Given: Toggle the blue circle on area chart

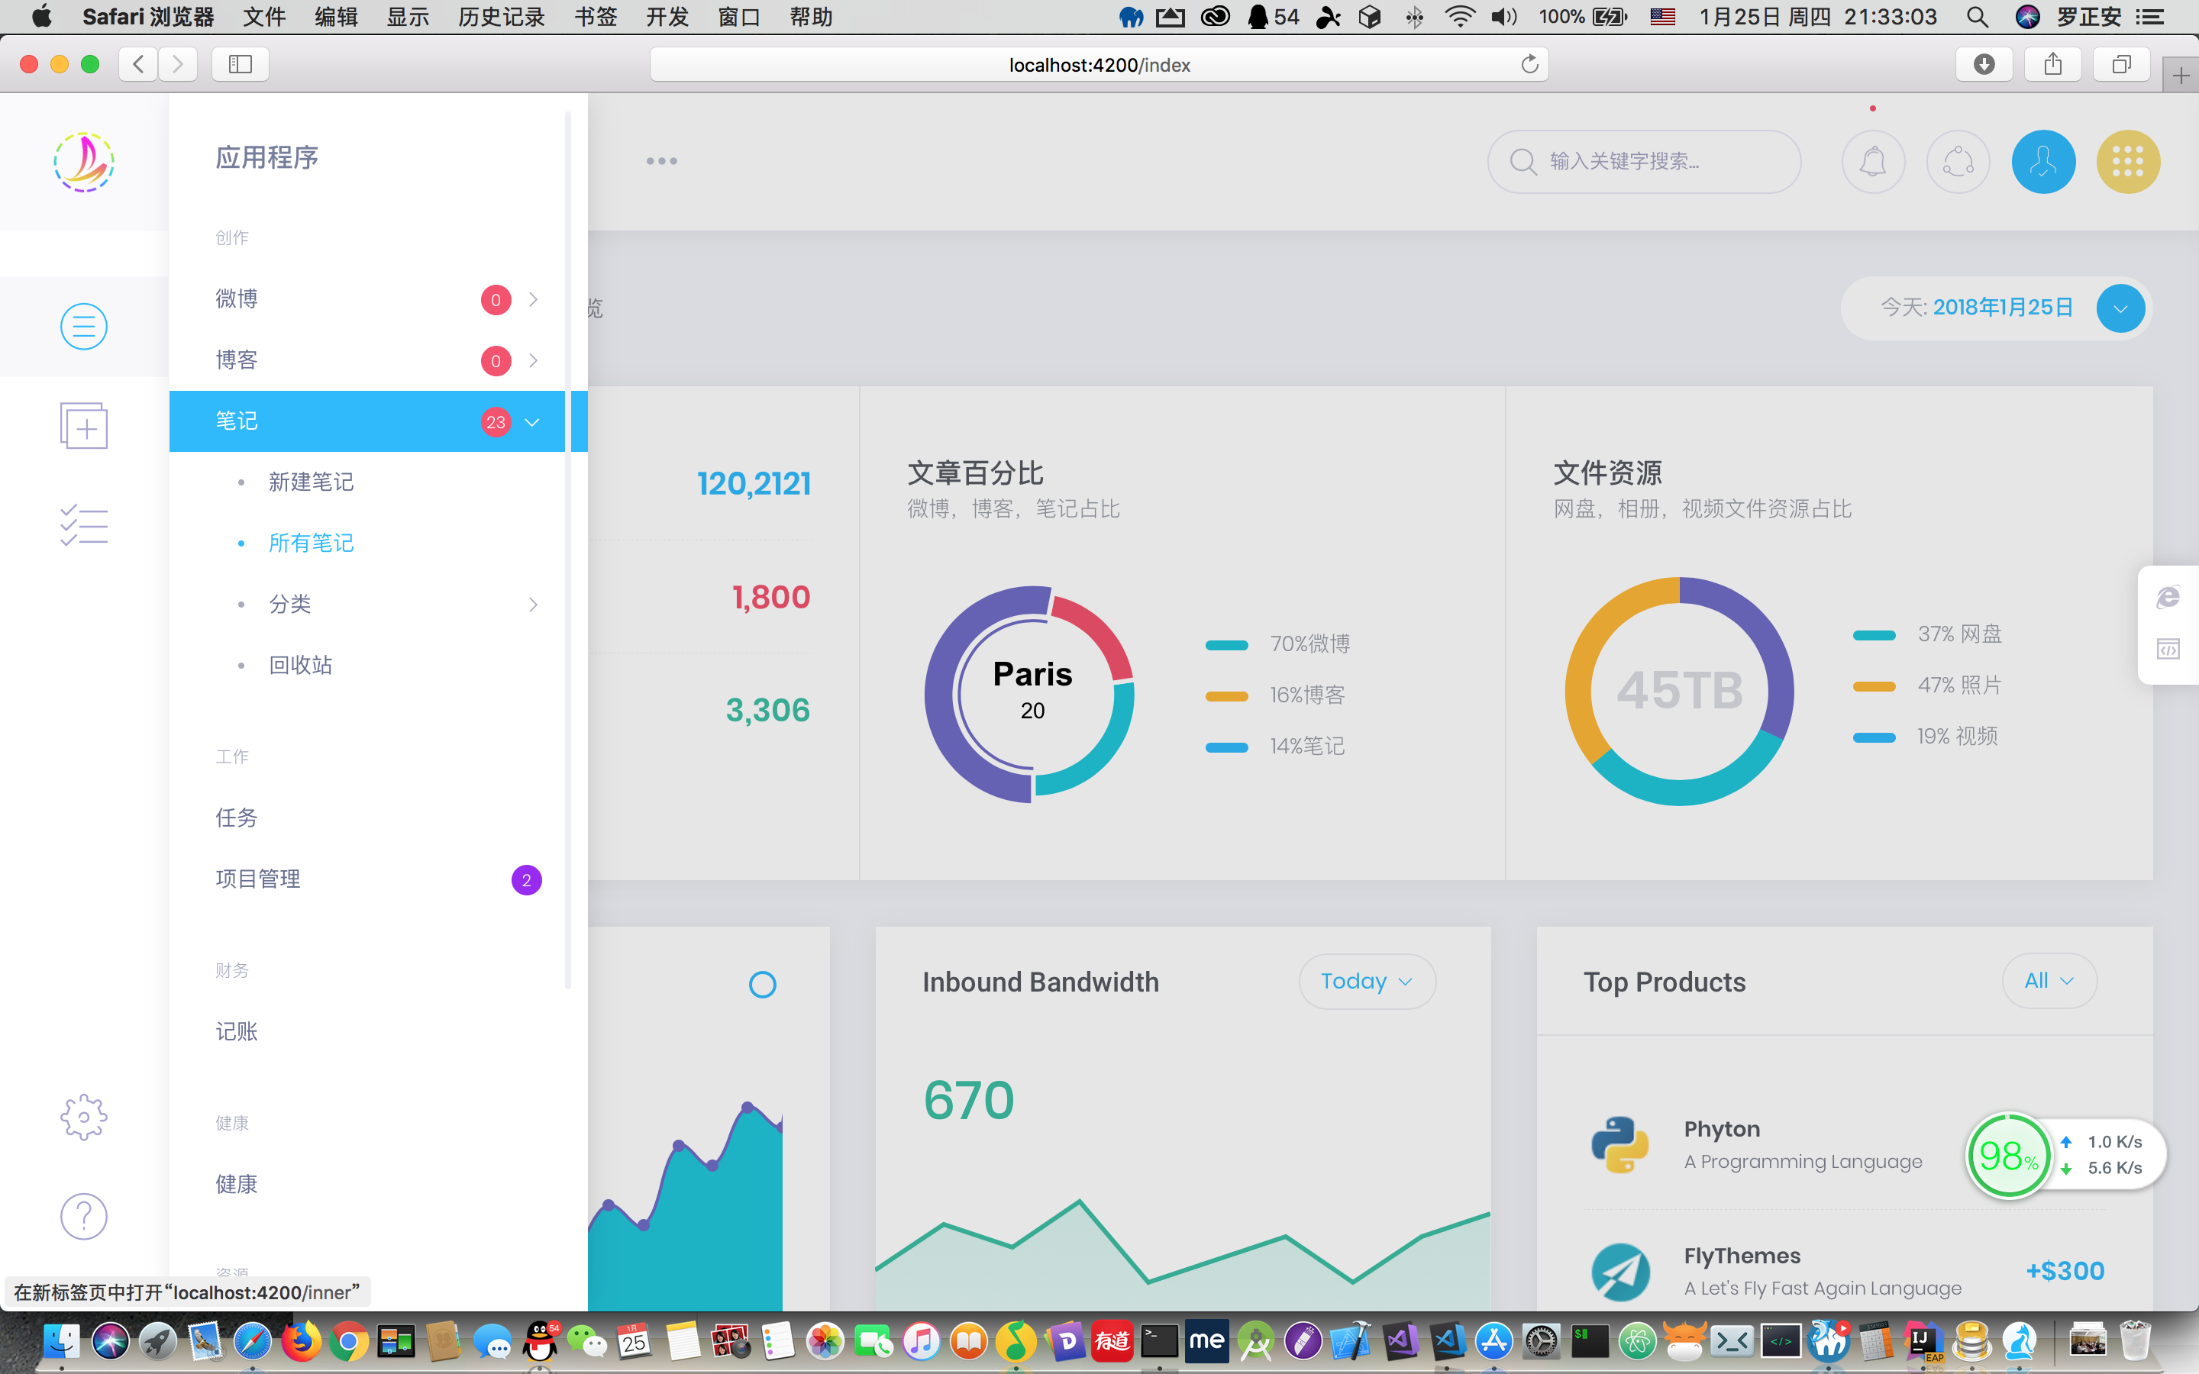Looking at the screenshot, I should pyautogui.click(x=762, y=984).
